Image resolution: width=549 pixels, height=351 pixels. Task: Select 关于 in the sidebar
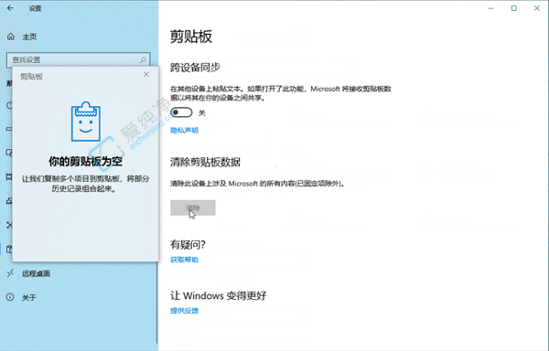pyautogui.click(x=28, y=297)
